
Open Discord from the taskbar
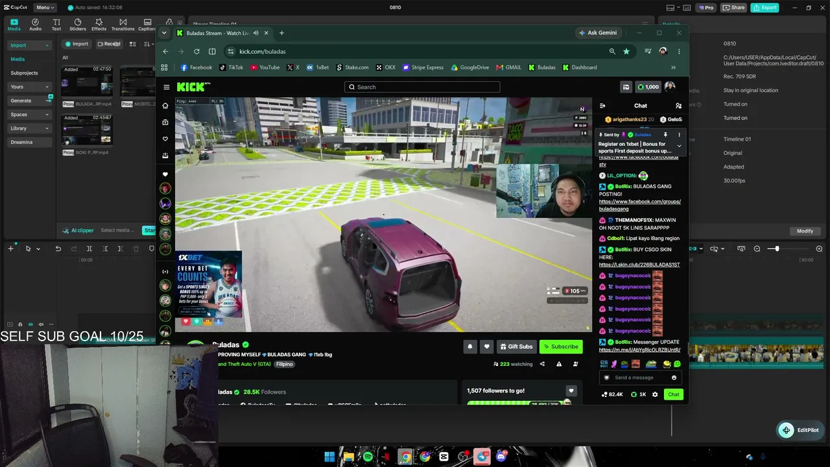point(501,457)
